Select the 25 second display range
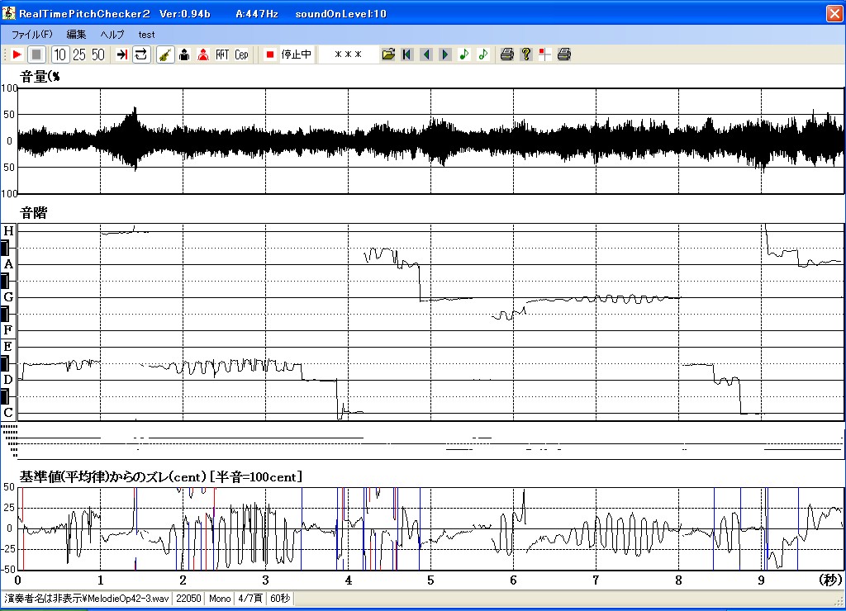The width and height of the screenshot is (846, 611). coord(79,54)
